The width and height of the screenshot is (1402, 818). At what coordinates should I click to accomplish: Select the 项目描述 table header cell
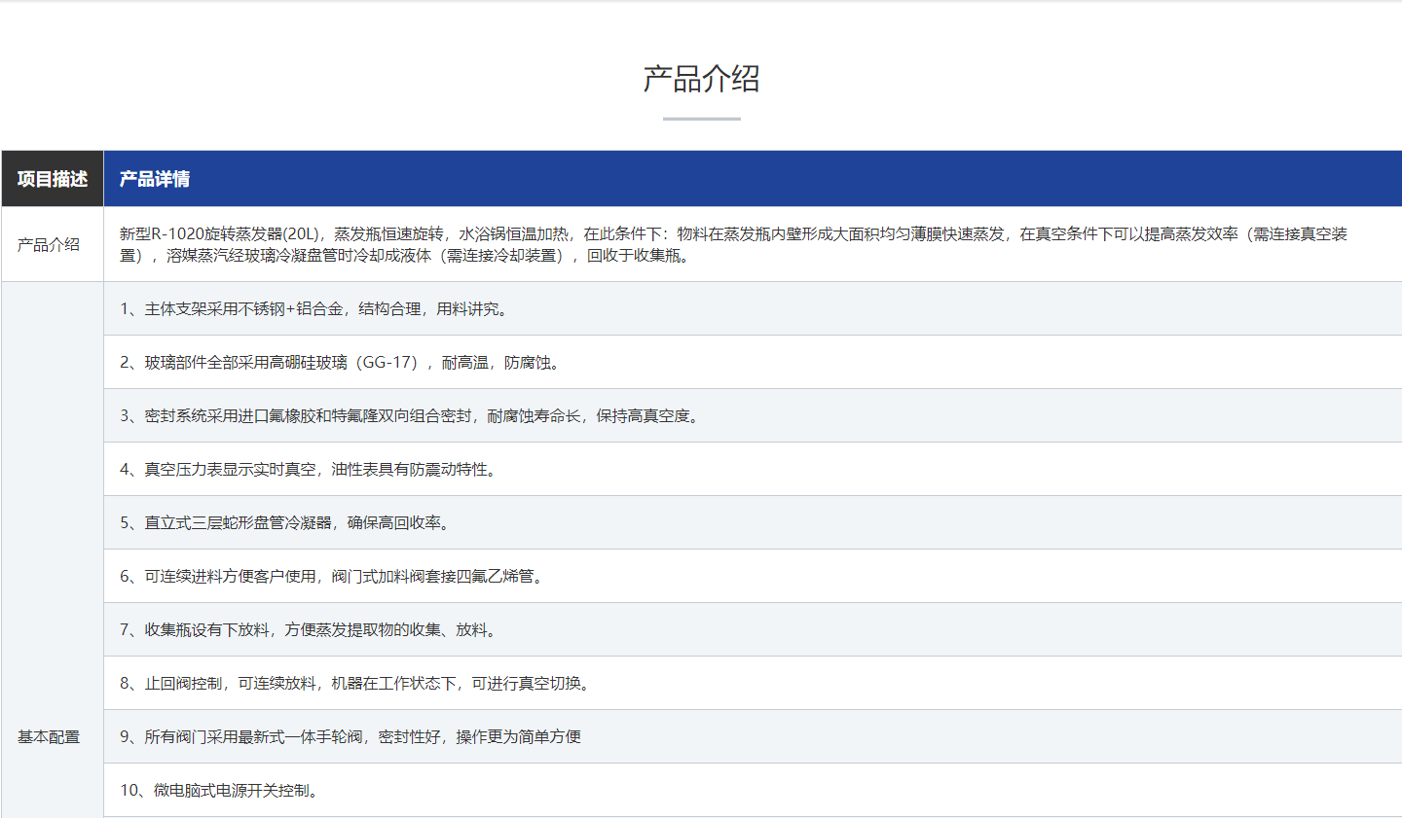point(53,179)
